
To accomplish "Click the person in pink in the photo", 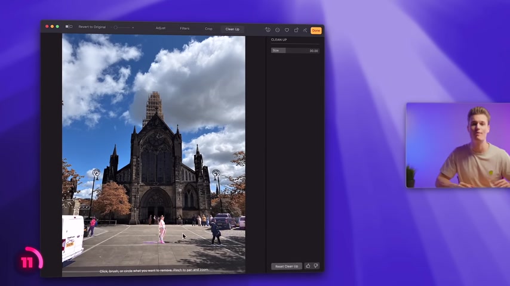I will [162, 229].
